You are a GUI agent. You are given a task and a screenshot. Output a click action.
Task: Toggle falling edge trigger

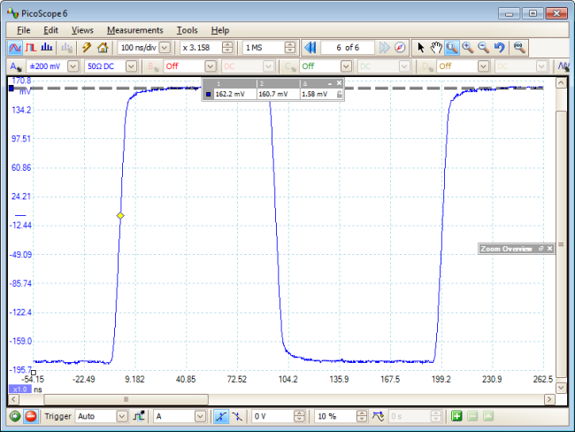(x=236, y=416)
